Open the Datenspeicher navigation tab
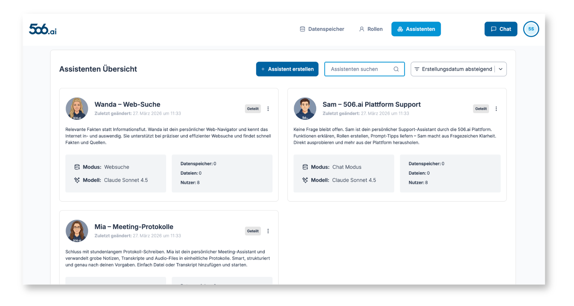This screenshot has width=574, height=306. [x=322, y=29]
